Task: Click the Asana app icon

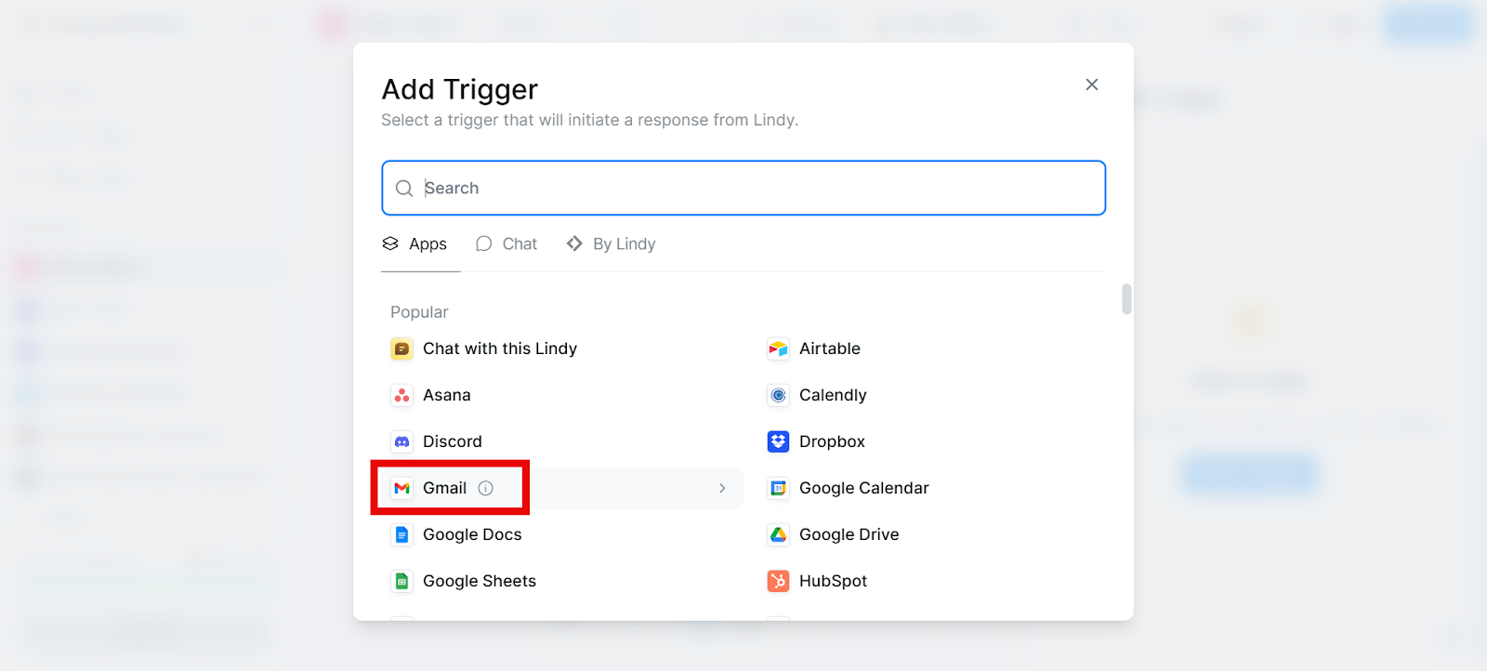Action: (x=401, y=395)
